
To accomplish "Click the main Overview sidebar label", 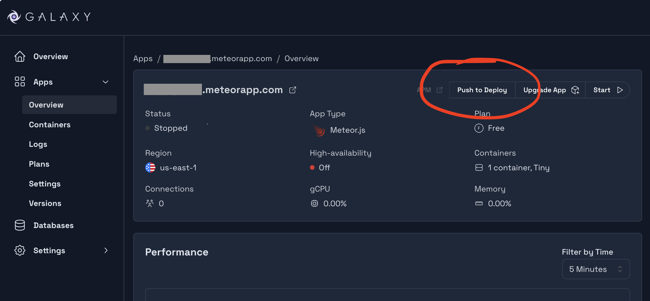I will (51, 57).
